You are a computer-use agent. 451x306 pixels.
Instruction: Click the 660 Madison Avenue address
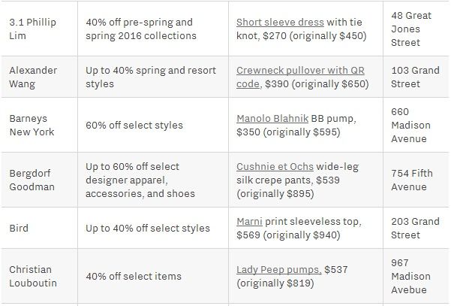pyautogui.click(x=410, y=125)
